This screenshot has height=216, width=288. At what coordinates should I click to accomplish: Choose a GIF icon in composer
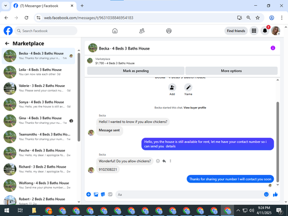110,195
